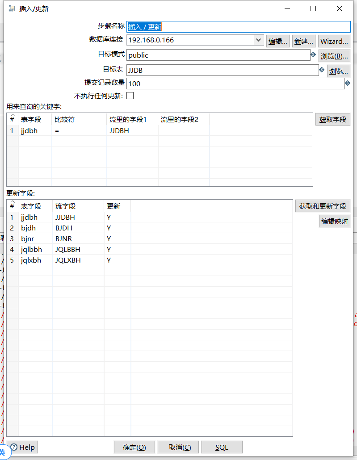Click the 流字段 header in update table
This screenshot has height=460, width=357.
78,206
